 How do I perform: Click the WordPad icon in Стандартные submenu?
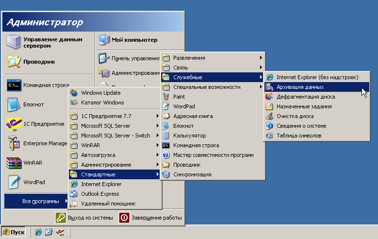tap(166, 106)
